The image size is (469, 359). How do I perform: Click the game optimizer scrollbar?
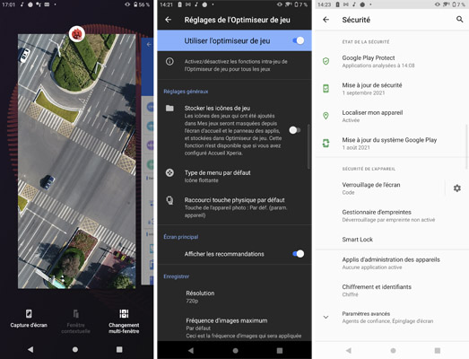308,146
